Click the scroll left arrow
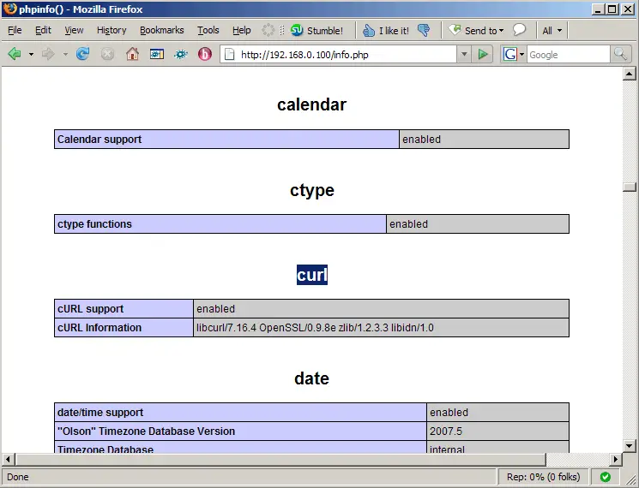639x488 pixels. [x=8, y=460]
